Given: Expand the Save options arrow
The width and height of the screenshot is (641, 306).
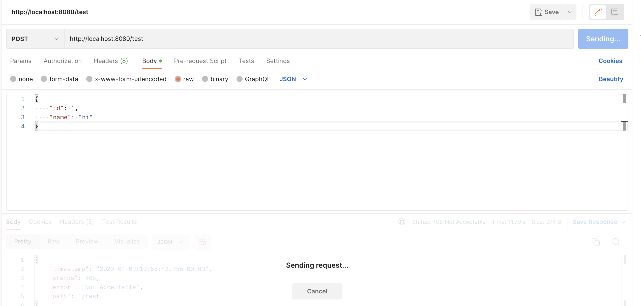Looking at the screenshot, I should click(570, 12).
